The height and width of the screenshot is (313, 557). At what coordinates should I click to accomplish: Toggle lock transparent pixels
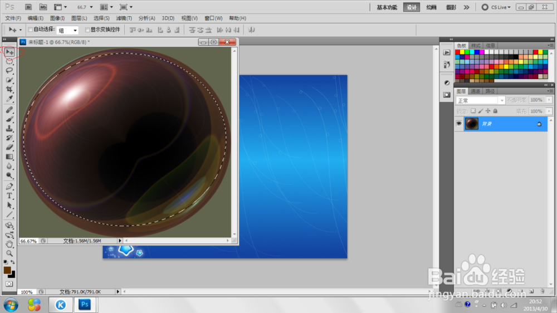click(x=473, y=111)
